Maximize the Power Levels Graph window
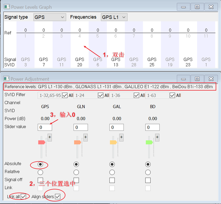The image size is (221, 204). click(x=197, y=7)
